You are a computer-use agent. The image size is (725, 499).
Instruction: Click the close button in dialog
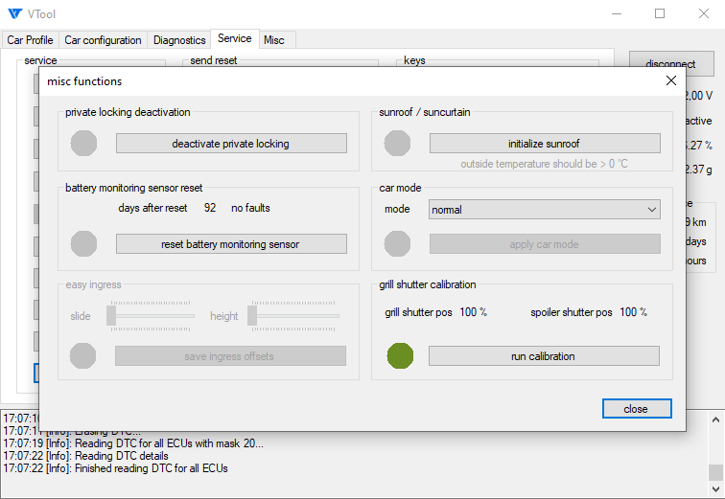(x=637, y=409)
